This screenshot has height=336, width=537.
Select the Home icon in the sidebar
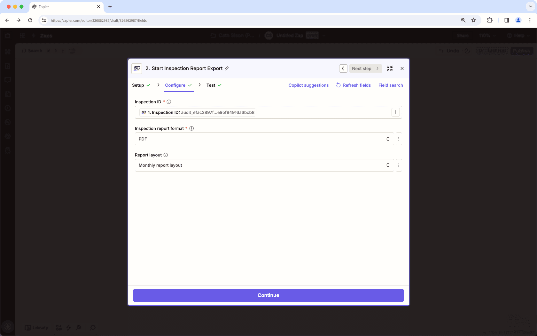(8, 36)
